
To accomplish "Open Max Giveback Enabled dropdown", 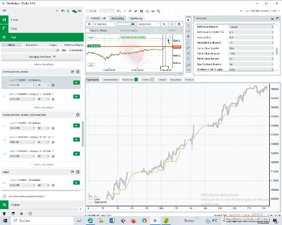I will tap(251, 64).
